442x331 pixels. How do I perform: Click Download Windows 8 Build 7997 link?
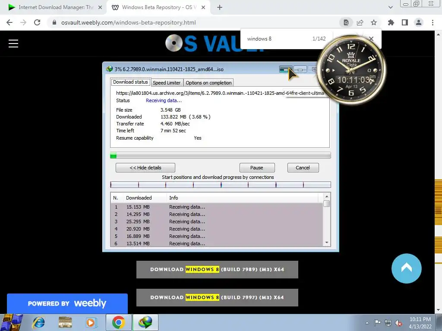coord(217,297)
